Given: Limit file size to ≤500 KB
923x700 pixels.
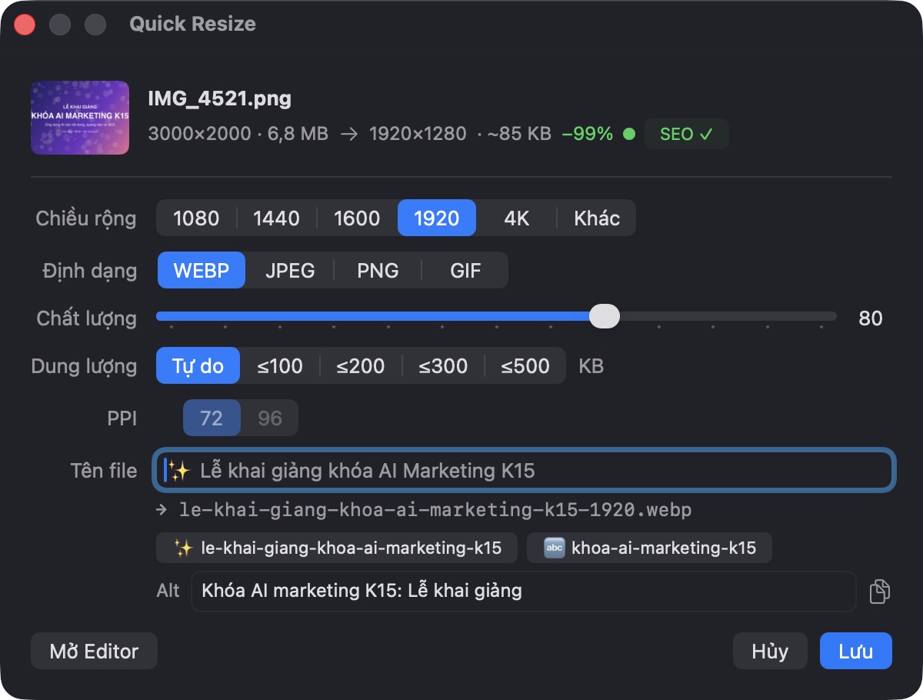Looking at the screenshot, I should point(525,366).
